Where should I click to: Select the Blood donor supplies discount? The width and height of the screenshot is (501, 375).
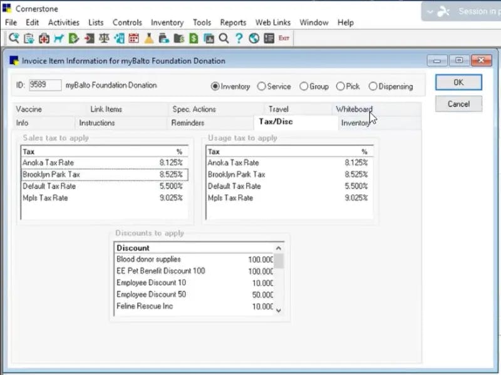194,259
